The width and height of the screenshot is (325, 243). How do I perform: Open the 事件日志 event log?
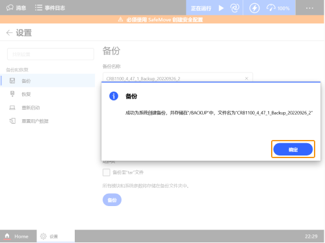(50, 8)
